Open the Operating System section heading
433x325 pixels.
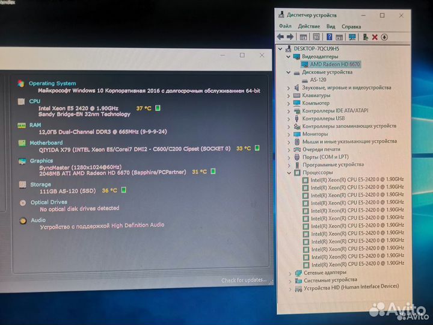(x=52, y=83)
